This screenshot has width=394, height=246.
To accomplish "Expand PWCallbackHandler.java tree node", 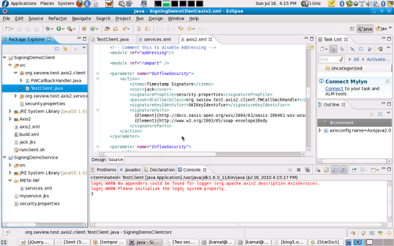I will coord(21,81).
